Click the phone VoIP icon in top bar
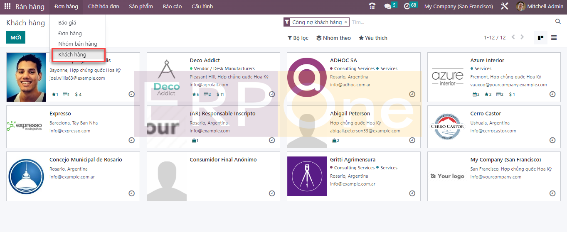This screenshot has height=232, width=567. (x=372, y=6)
